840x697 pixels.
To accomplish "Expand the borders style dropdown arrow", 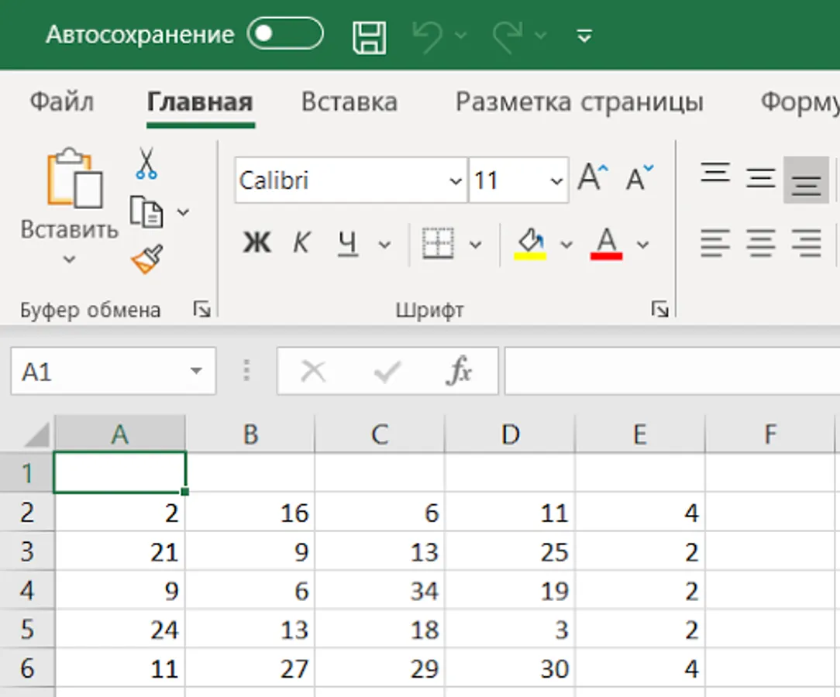I will point(476,245).
